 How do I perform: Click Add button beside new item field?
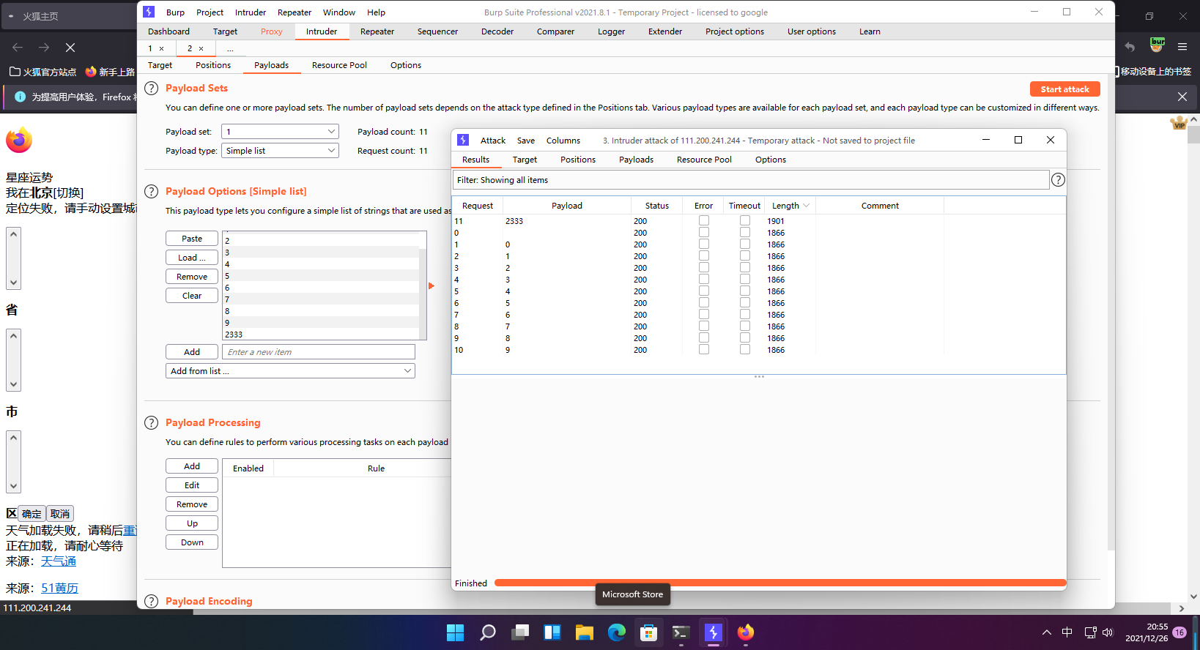coord(192,352)
